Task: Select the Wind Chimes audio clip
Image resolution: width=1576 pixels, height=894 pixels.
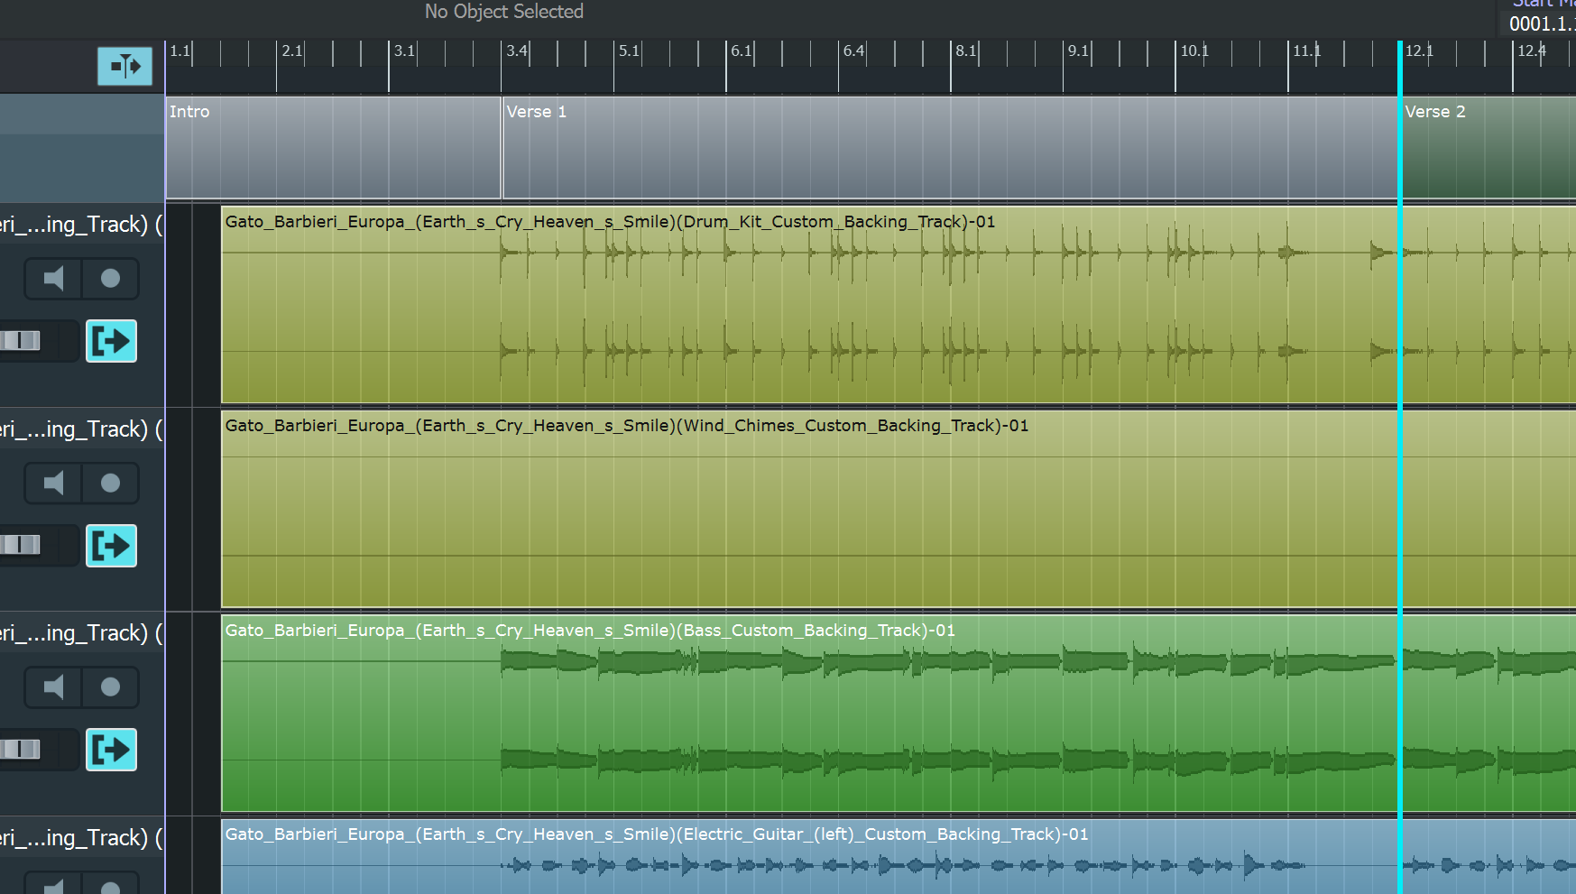Action: coord(899,509)
